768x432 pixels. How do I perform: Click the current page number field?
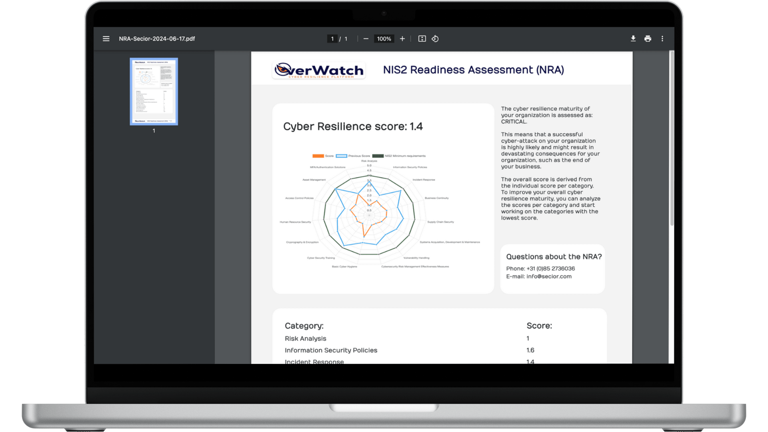click(x=332, y=39)
